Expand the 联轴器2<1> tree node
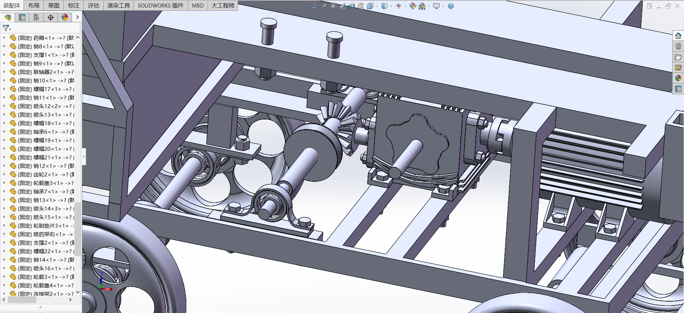Screen dimensions: 684x313 [4, 72]
